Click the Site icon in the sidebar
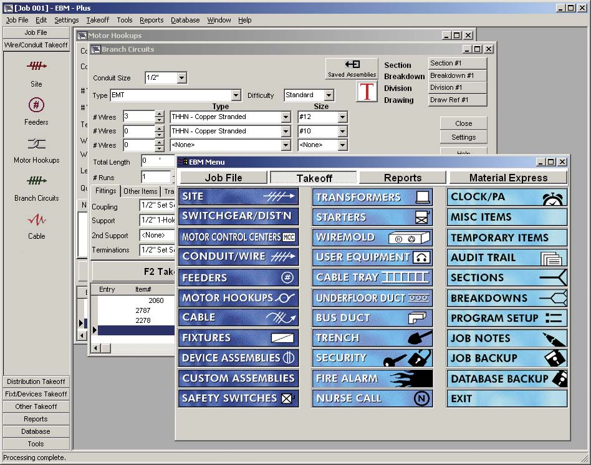Screen dimensions: 591x465 pos(36,66)
